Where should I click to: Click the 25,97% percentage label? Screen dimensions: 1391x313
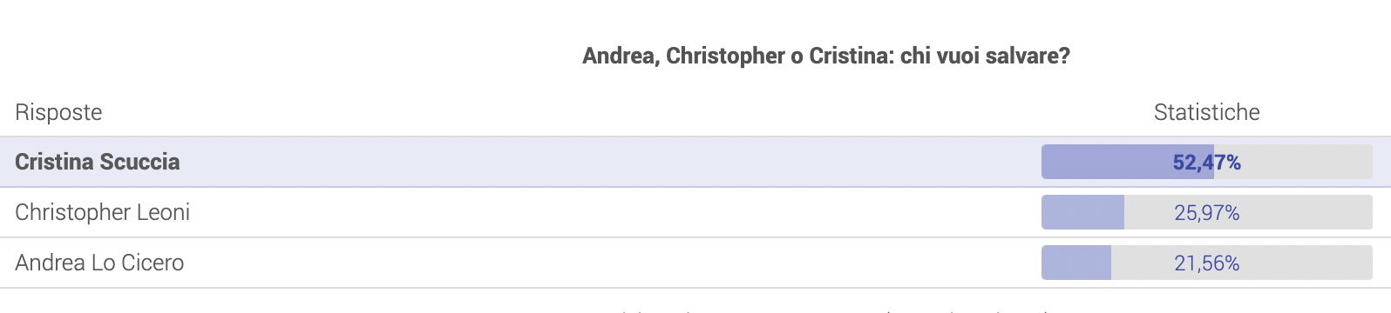(1207, 213)
